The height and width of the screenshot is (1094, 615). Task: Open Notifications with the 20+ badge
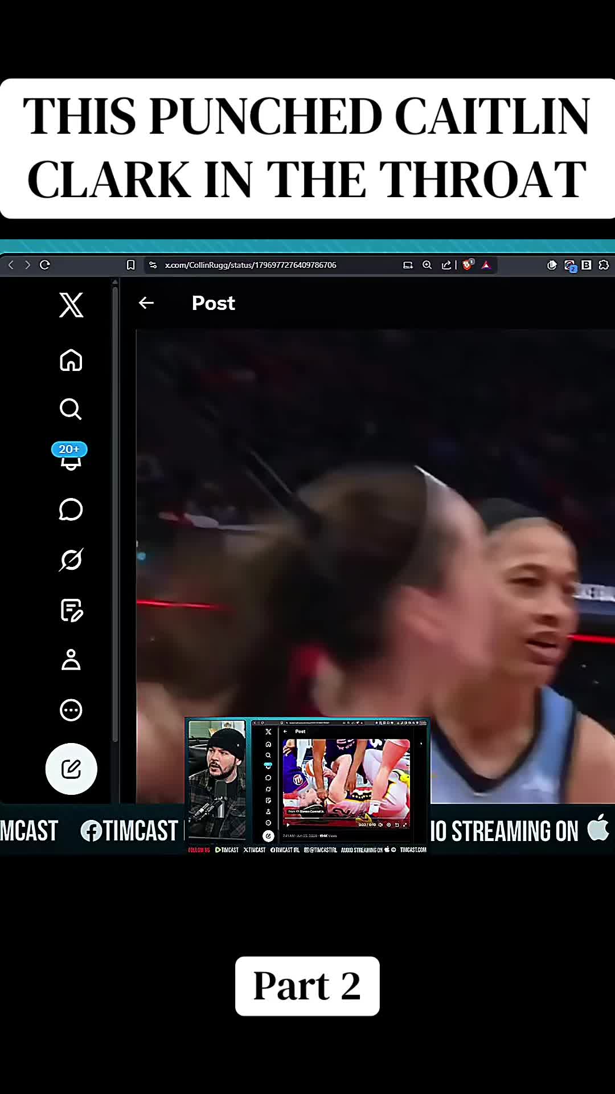(x=70, y=456)
